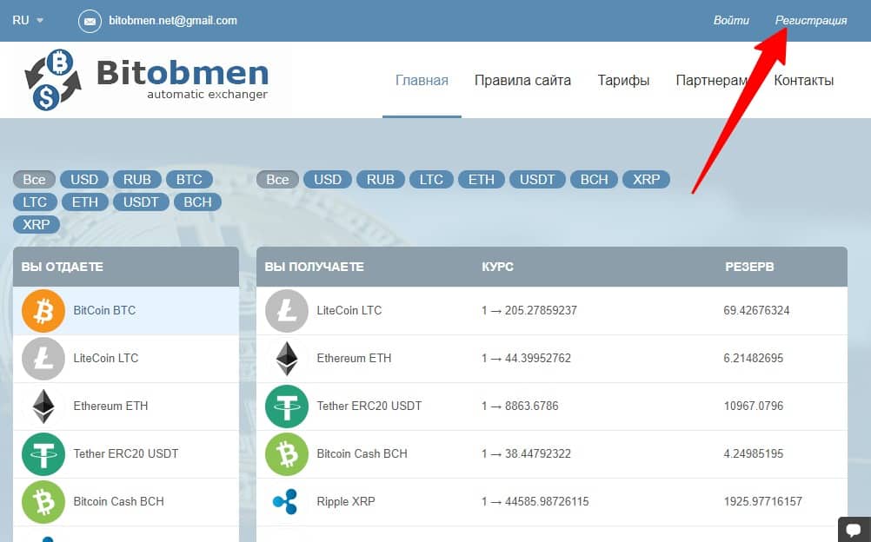Click reserve value 6.21482695
The width and height of the screenshot is (871, 542).
tap(754, 358)
